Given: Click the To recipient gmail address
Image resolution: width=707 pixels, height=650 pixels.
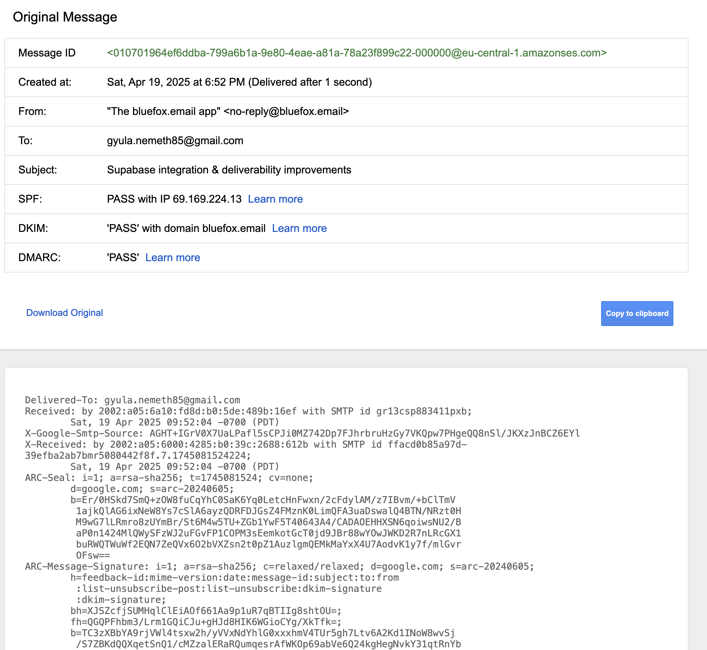Looking at the screenshot, I should coord(175,141).
